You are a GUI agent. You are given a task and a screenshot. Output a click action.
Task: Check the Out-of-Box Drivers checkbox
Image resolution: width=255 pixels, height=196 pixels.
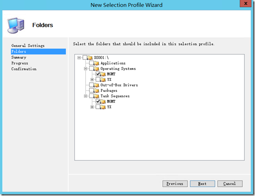91,85
